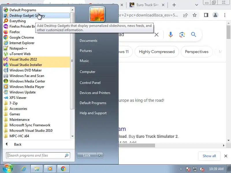Image resolution: width=231 pixels, height=173 pixels.
Task: Expand the Accessories folder
Action: coord(36,109)
